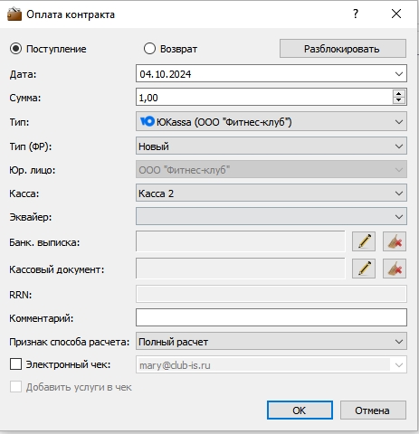Edit the bank statement with pencil icon
419x434 pixels.
pos(364,241)
